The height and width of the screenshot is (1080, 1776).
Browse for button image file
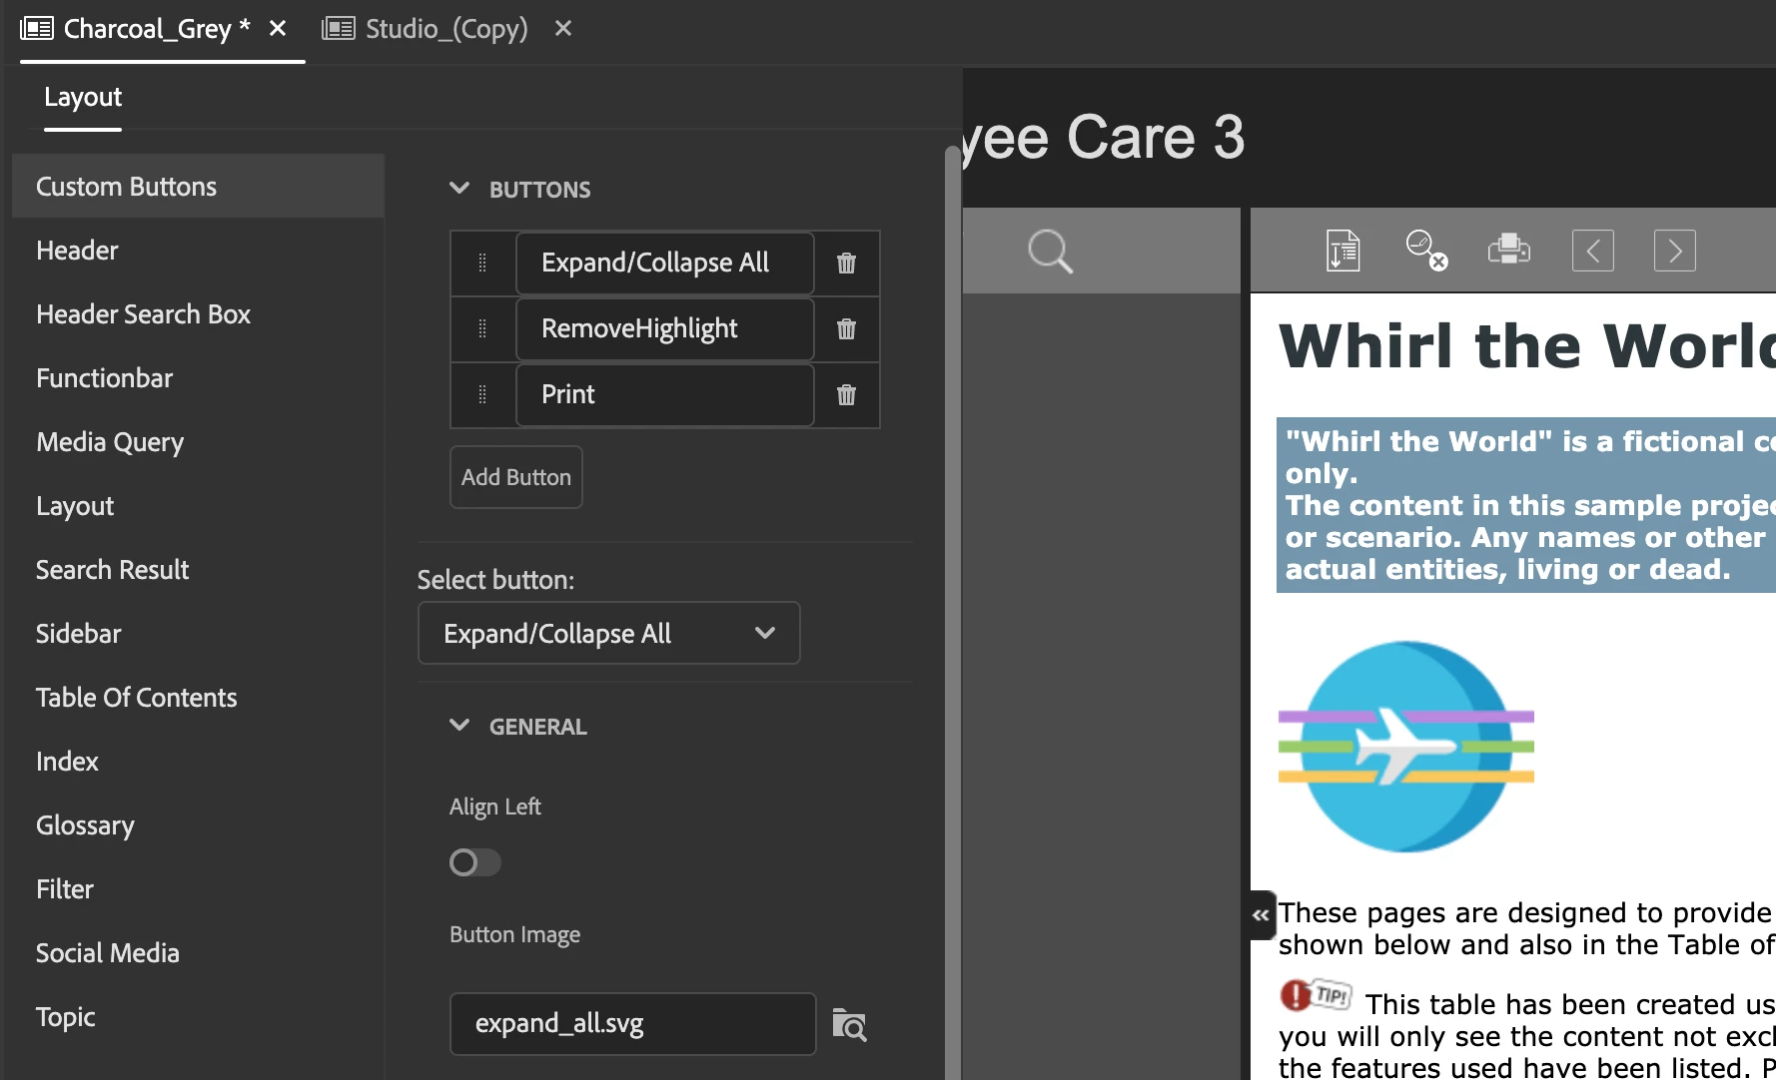coord(849,1024)
